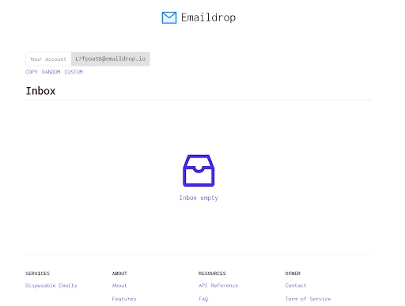
Task: Click the Inbox heading
Action: (40, 91)
